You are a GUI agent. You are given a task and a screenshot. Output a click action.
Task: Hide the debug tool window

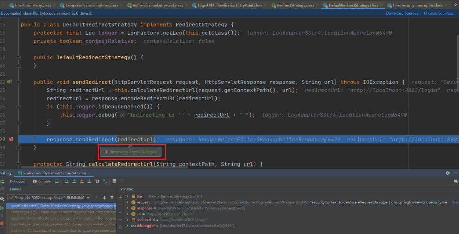(456, 173)
